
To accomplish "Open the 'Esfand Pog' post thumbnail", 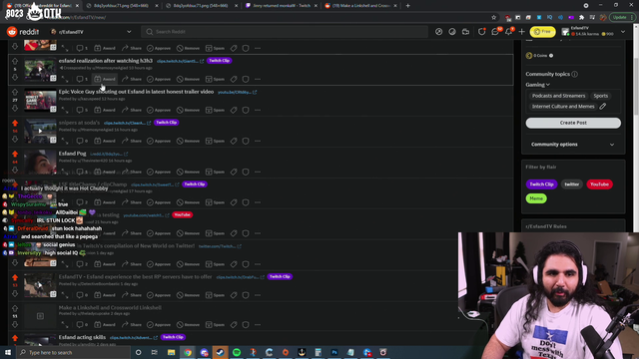I will pyautogui.click(x=40, y=162).
